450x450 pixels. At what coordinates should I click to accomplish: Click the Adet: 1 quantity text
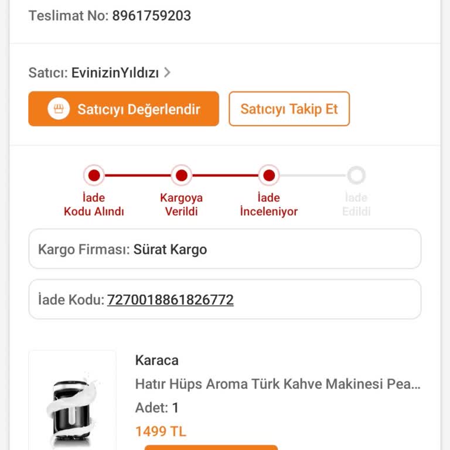click(x=157, y=408)
